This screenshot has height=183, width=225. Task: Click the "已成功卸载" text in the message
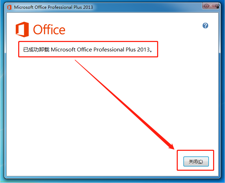36,50
